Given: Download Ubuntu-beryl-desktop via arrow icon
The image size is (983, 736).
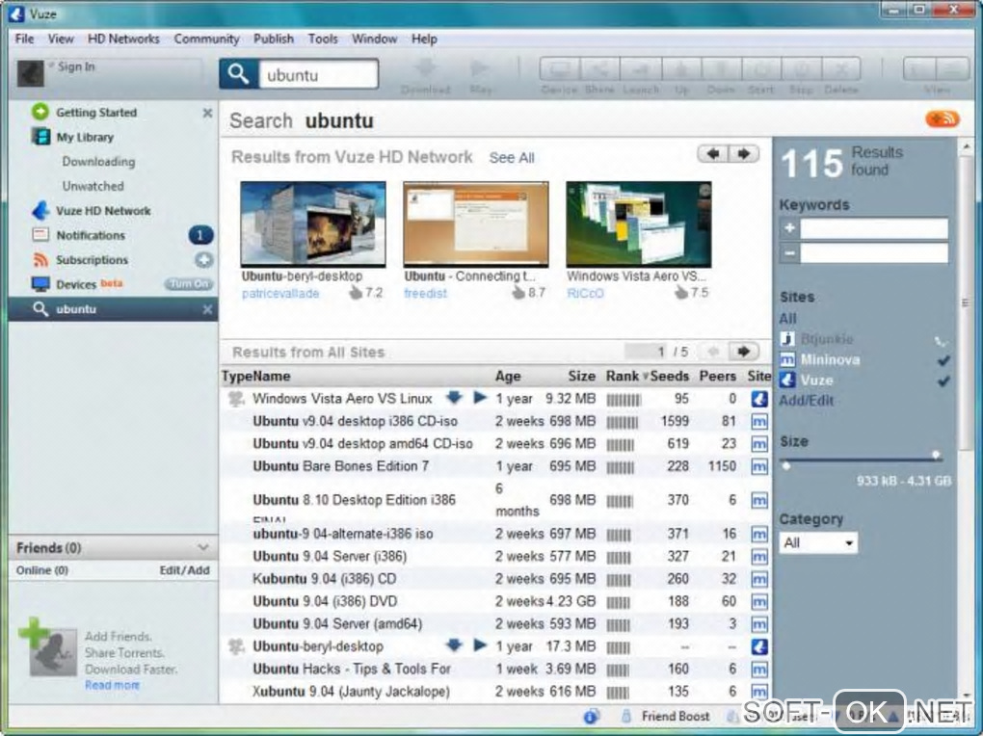Looking at the screenshot, I should 454,644.
